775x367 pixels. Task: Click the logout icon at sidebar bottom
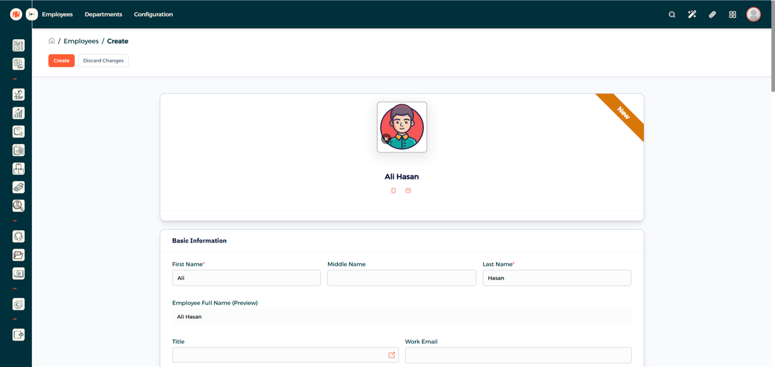19,335
